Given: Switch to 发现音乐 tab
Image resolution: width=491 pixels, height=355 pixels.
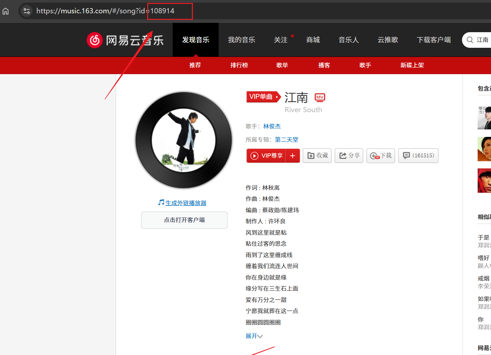Looking at the screenshot, I should pyautogui.click(x=195, y=40).
